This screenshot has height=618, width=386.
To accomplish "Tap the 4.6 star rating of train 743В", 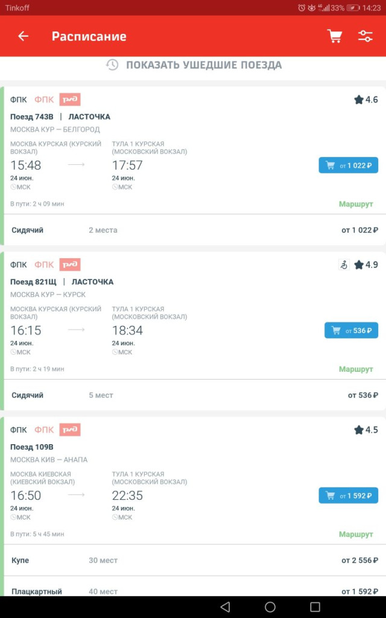I will (x=366, y=100).
